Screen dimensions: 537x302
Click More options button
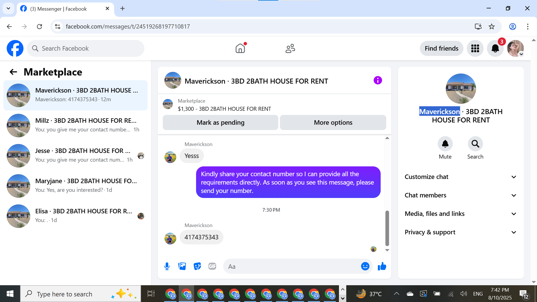pos(333,122)
